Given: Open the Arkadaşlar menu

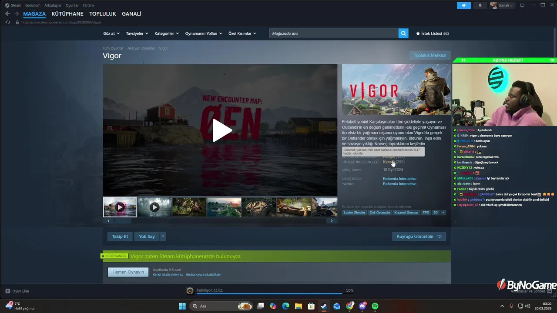Looking at the screenshot, I should (x=53, y=5).
